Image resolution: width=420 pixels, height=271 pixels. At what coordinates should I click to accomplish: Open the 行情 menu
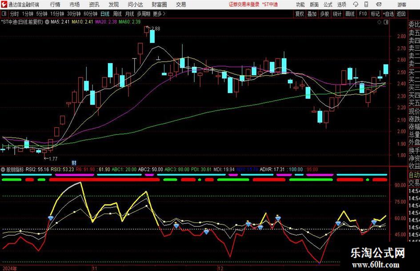55,4
